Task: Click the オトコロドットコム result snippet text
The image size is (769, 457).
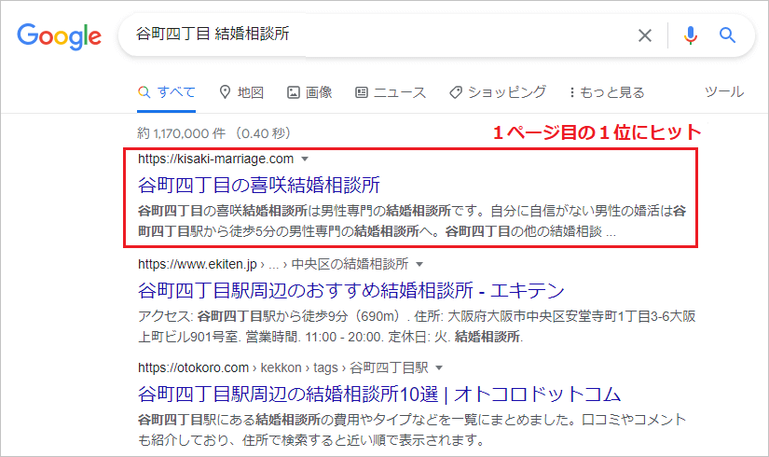Action: coord(412,430)
